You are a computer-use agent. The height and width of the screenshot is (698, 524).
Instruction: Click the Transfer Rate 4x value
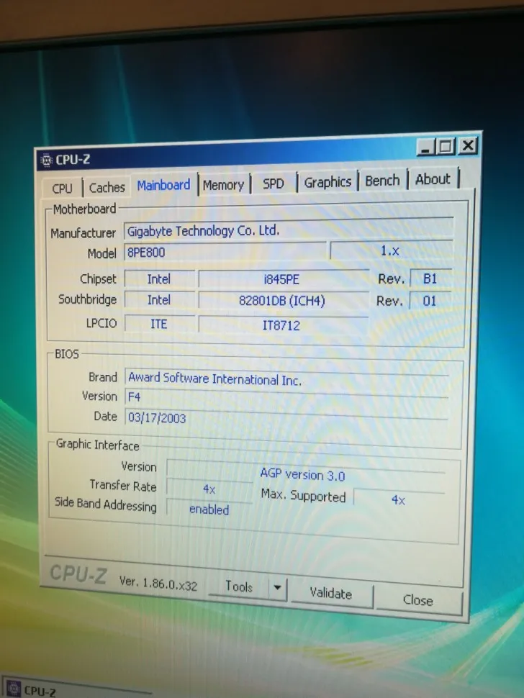point(209,489)
